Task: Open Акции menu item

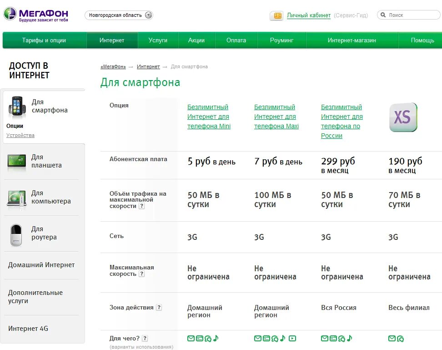Action: (x=196, y=41)
